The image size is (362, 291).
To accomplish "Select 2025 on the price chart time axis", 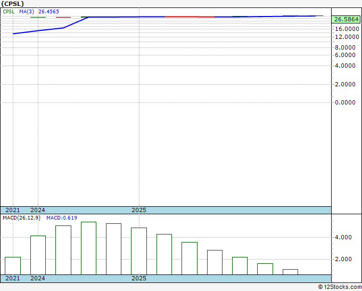I will 139,210.
